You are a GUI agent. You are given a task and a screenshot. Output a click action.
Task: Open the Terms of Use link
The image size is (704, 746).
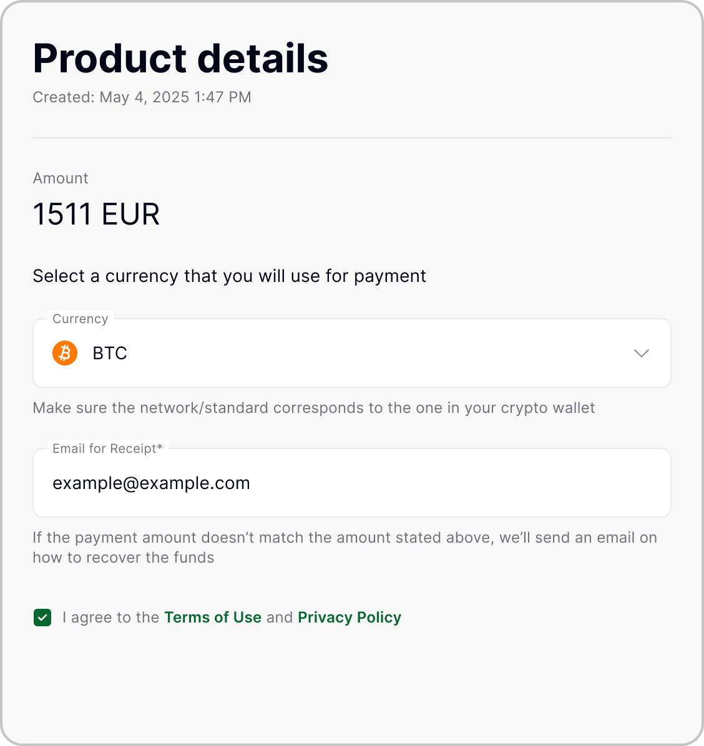point(213,618)
